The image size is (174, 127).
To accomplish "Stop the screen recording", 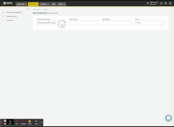I will 5,124.
